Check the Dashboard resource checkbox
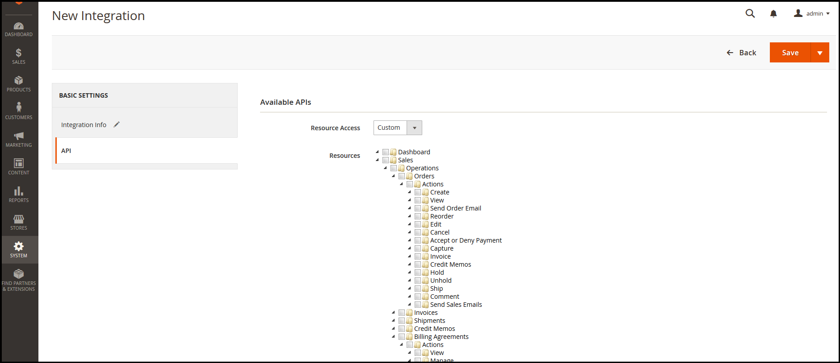This screenshot has width=840, height=363. click(x=386, y=152)
